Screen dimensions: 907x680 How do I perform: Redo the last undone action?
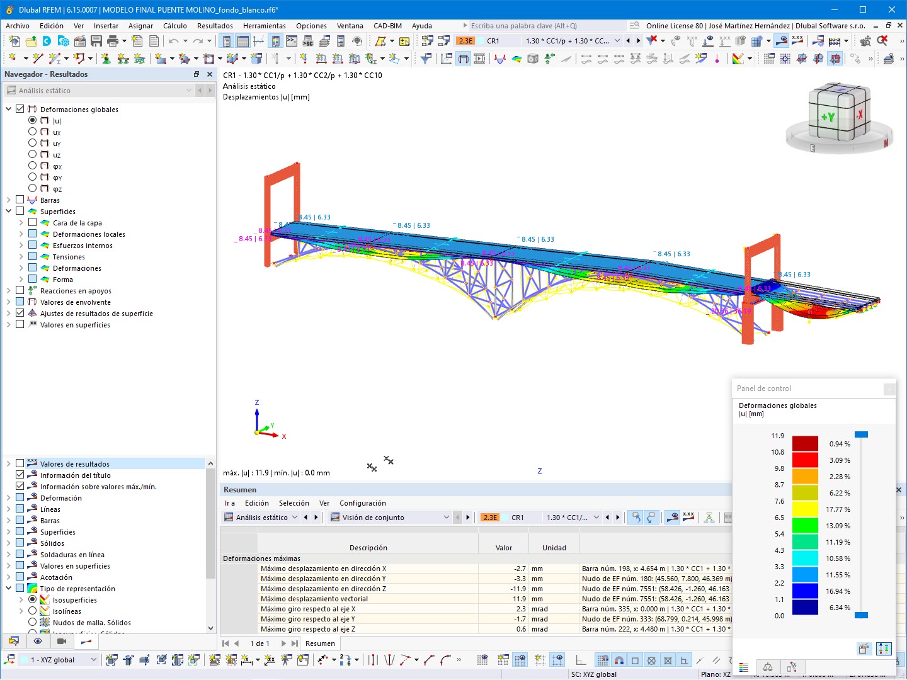pyautogui.click(x=198, y=41)
